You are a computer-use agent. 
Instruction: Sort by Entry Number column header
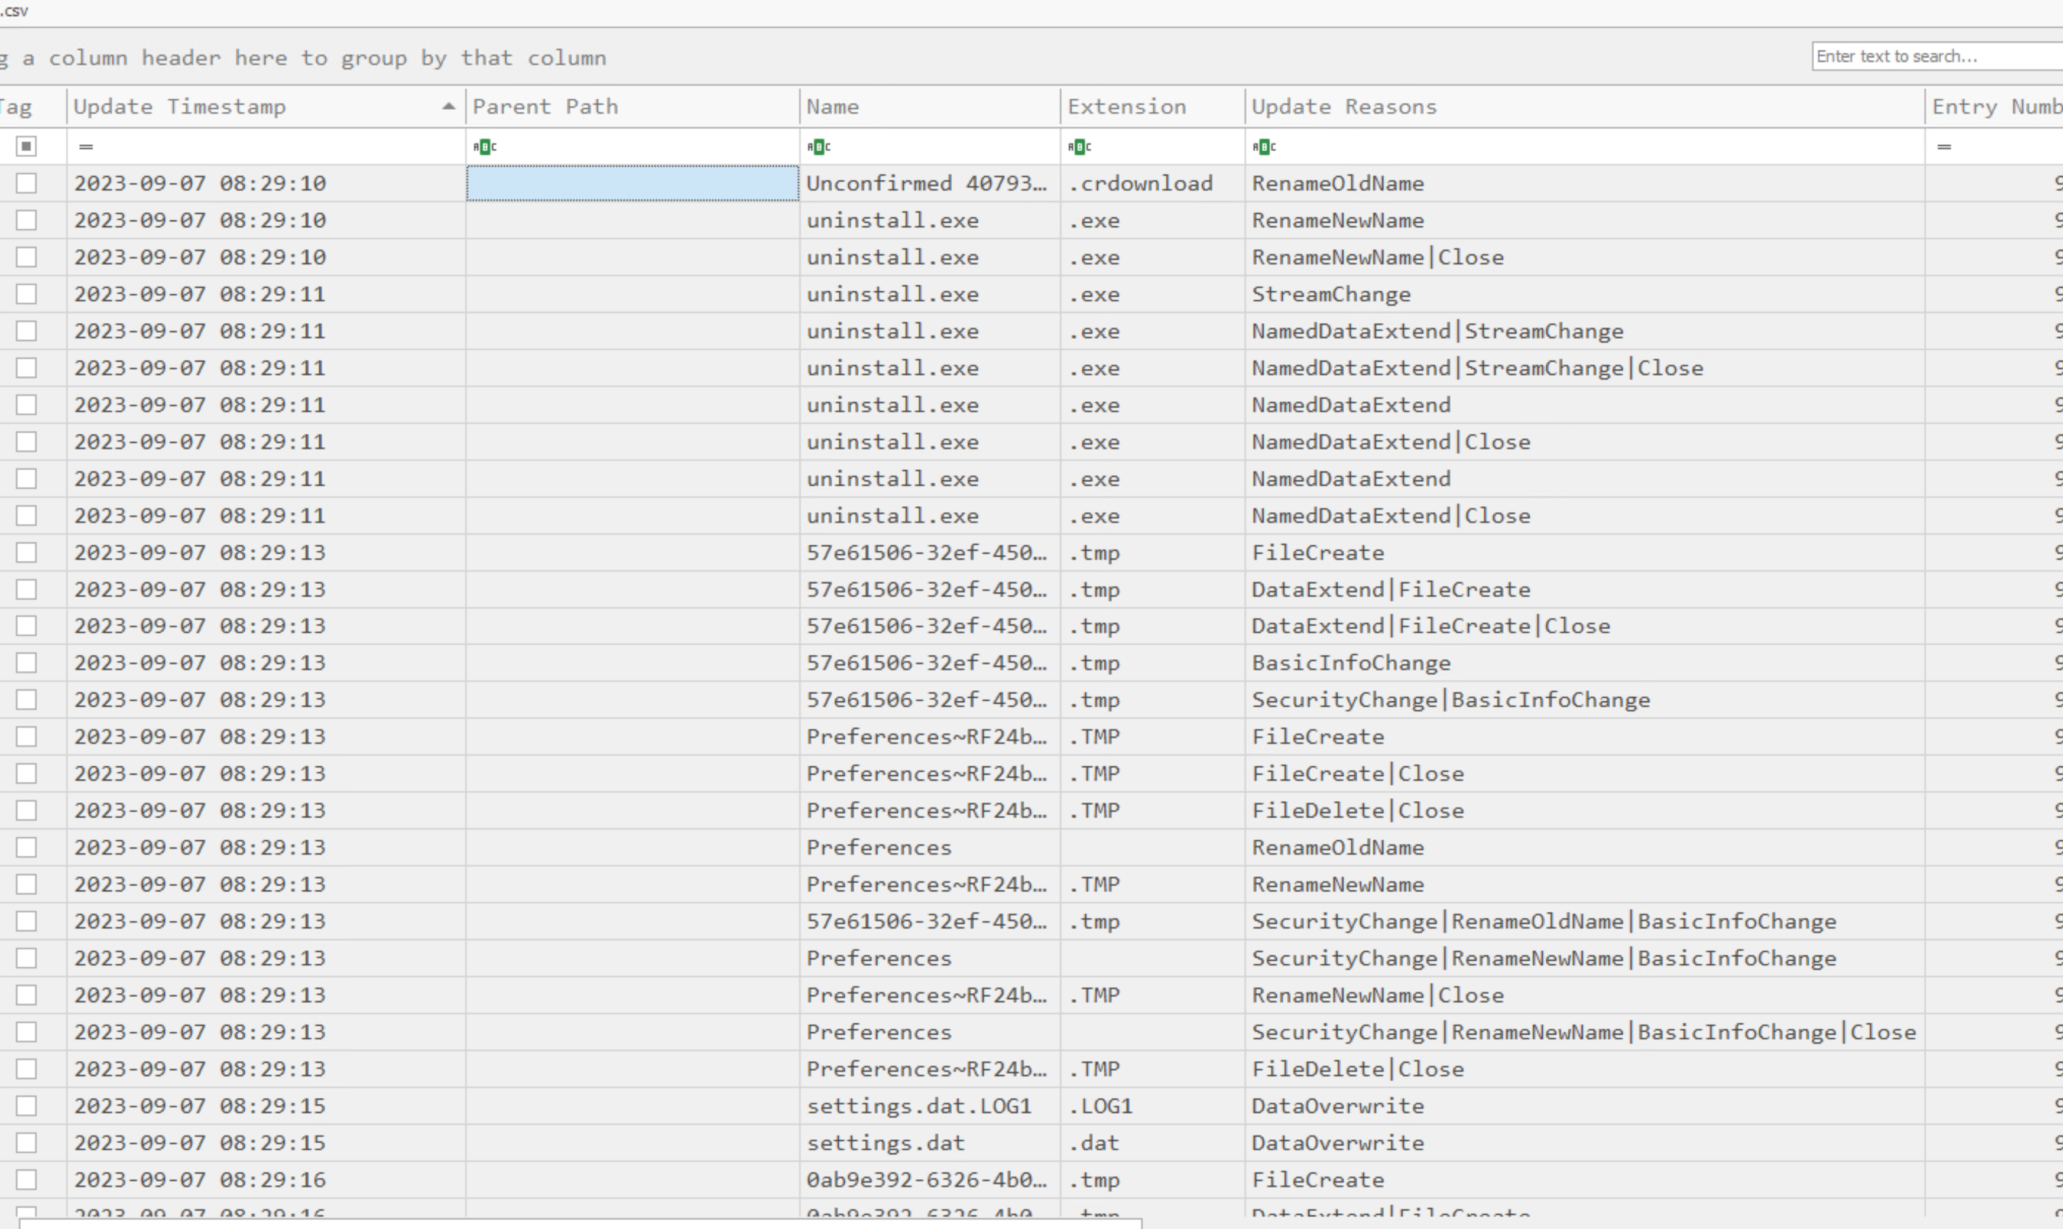coord(1994,106)
